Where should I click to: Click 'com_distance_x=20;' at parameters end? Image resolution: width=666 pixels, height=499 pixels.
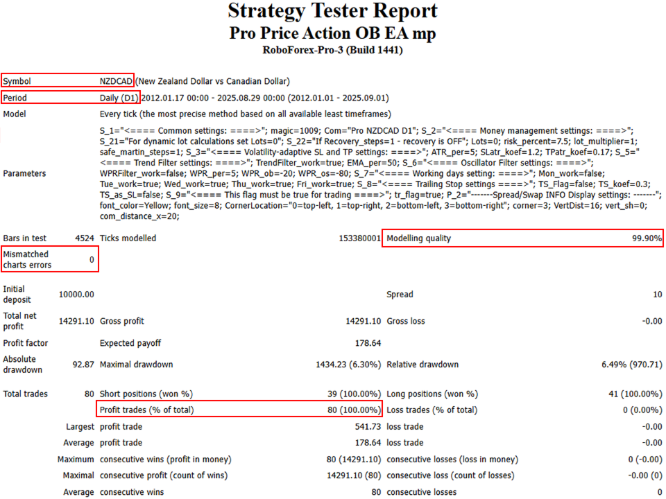tap(139, 216)
